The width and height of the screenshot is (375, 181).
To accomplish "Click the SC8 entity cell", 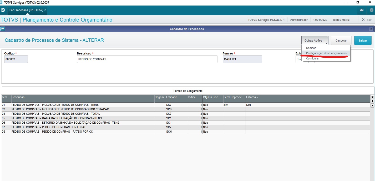I will [x=177, y=109].
